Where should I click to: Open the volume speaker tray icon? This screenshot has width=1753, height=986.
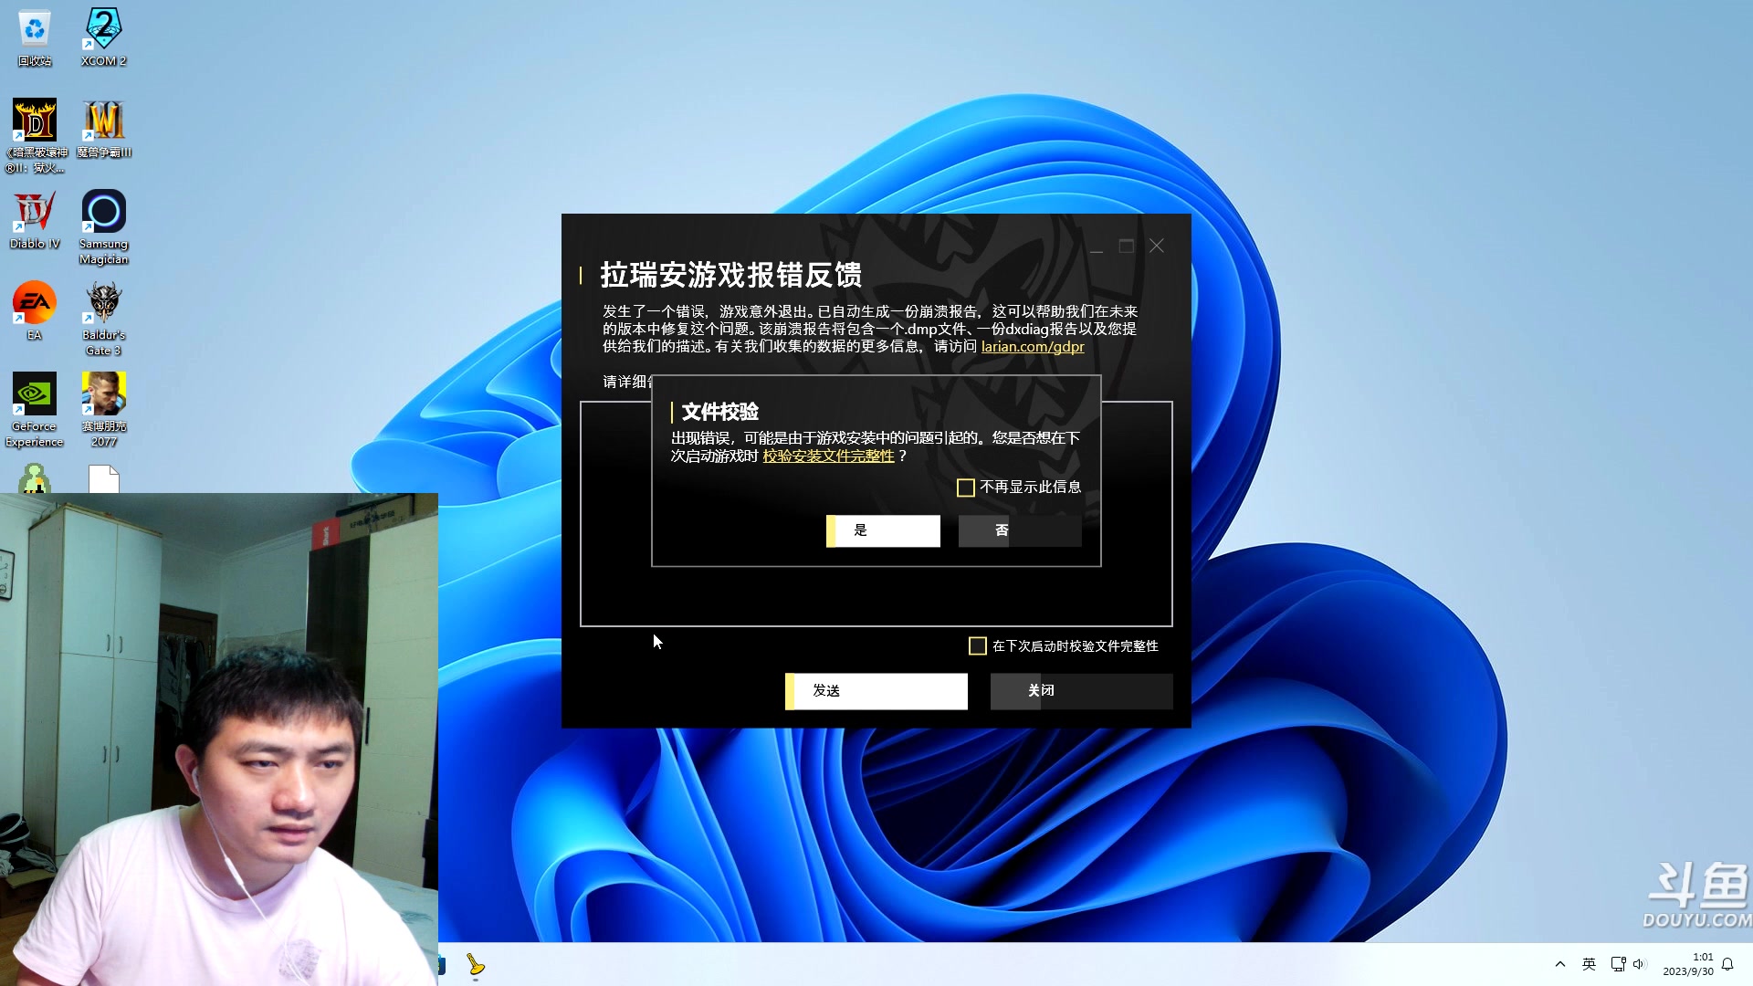pos(1639,964)
